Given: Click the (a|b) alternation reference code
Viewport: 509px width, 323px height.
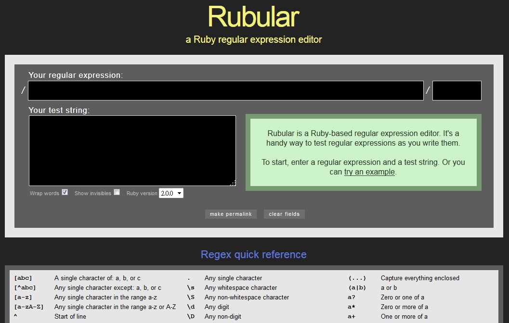Looking at the screenshot, I should (x=357, y=288).
